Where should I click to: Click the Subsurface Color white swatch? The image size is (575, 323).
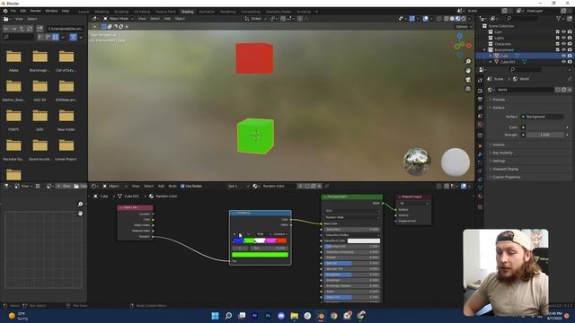pos(364,241)
